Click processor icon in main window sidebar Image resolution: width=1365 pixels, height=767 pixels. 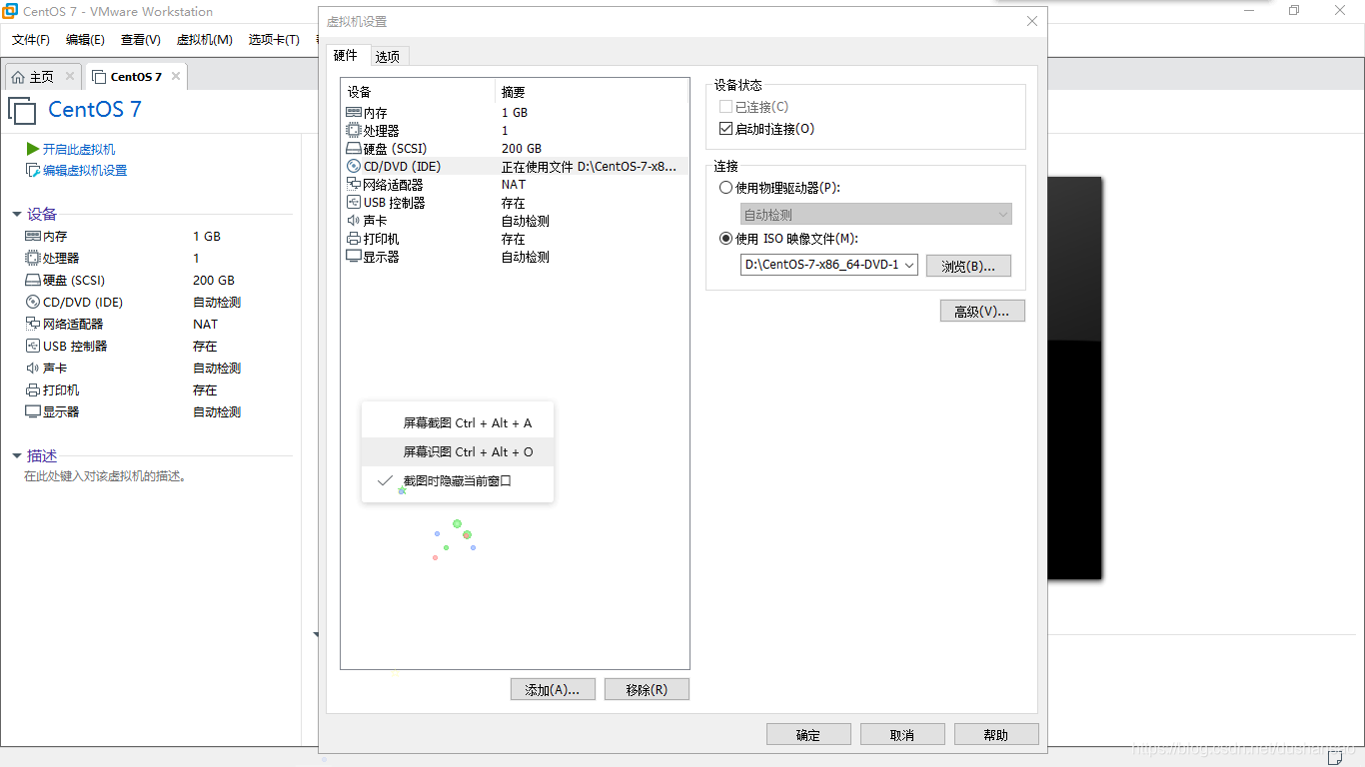33,258
